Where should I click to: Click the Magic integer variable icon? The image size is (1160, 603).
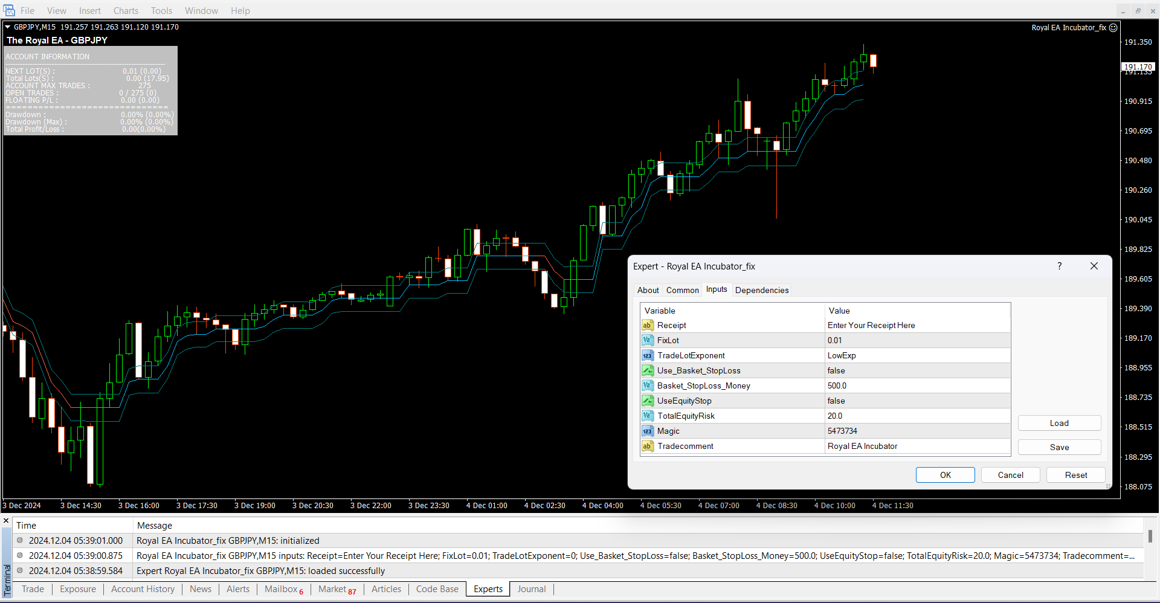tap(647, 431)
